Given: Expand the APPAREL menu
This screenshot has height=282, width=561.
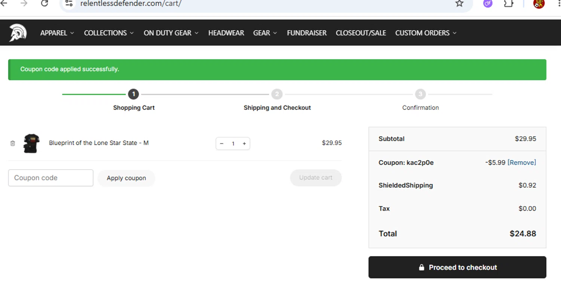Looking at the screenshot, I should point(57,33).
